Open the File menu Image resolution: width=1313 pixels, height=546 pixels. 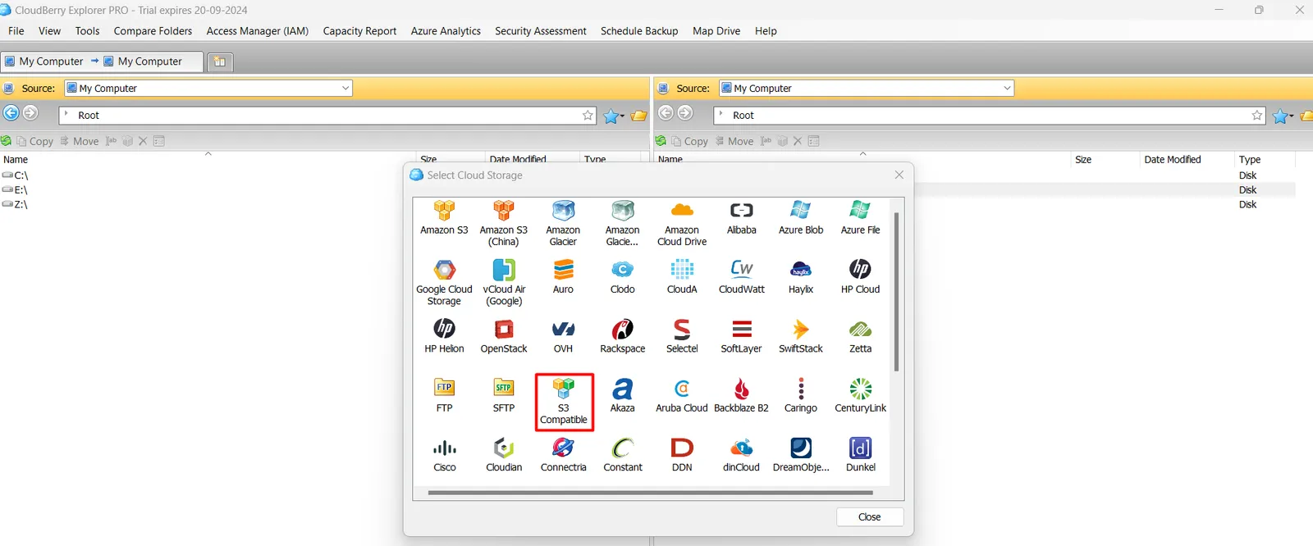(16, 31)
